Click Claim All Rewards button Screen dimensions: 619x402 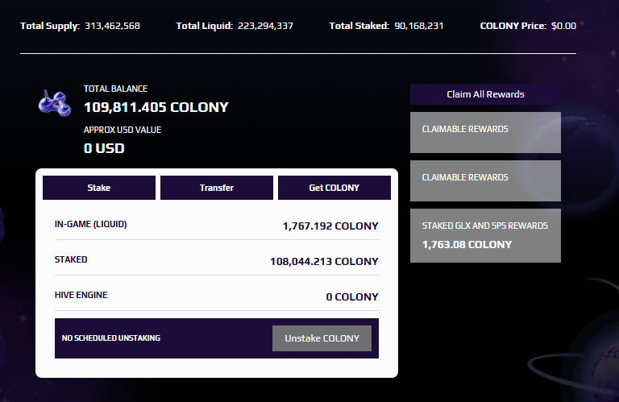[485, 94]
